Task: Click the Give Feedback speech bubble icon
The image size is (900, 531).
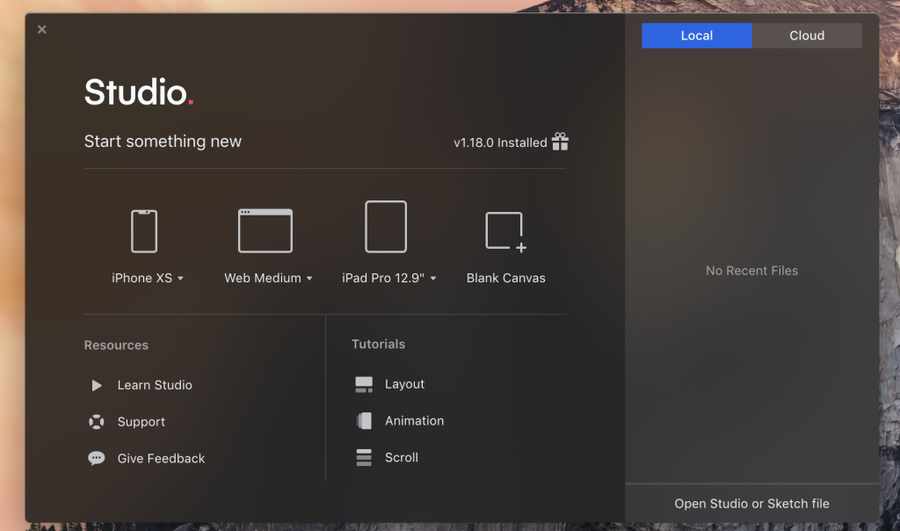Action: [x=97, y=458]
